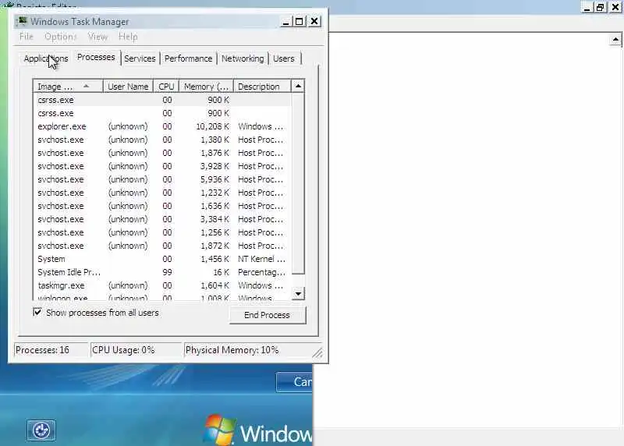The width and height of the screenshot is (624, 446).
Task: Sort processes by CPU column
Action: click(x=166, y=87)
